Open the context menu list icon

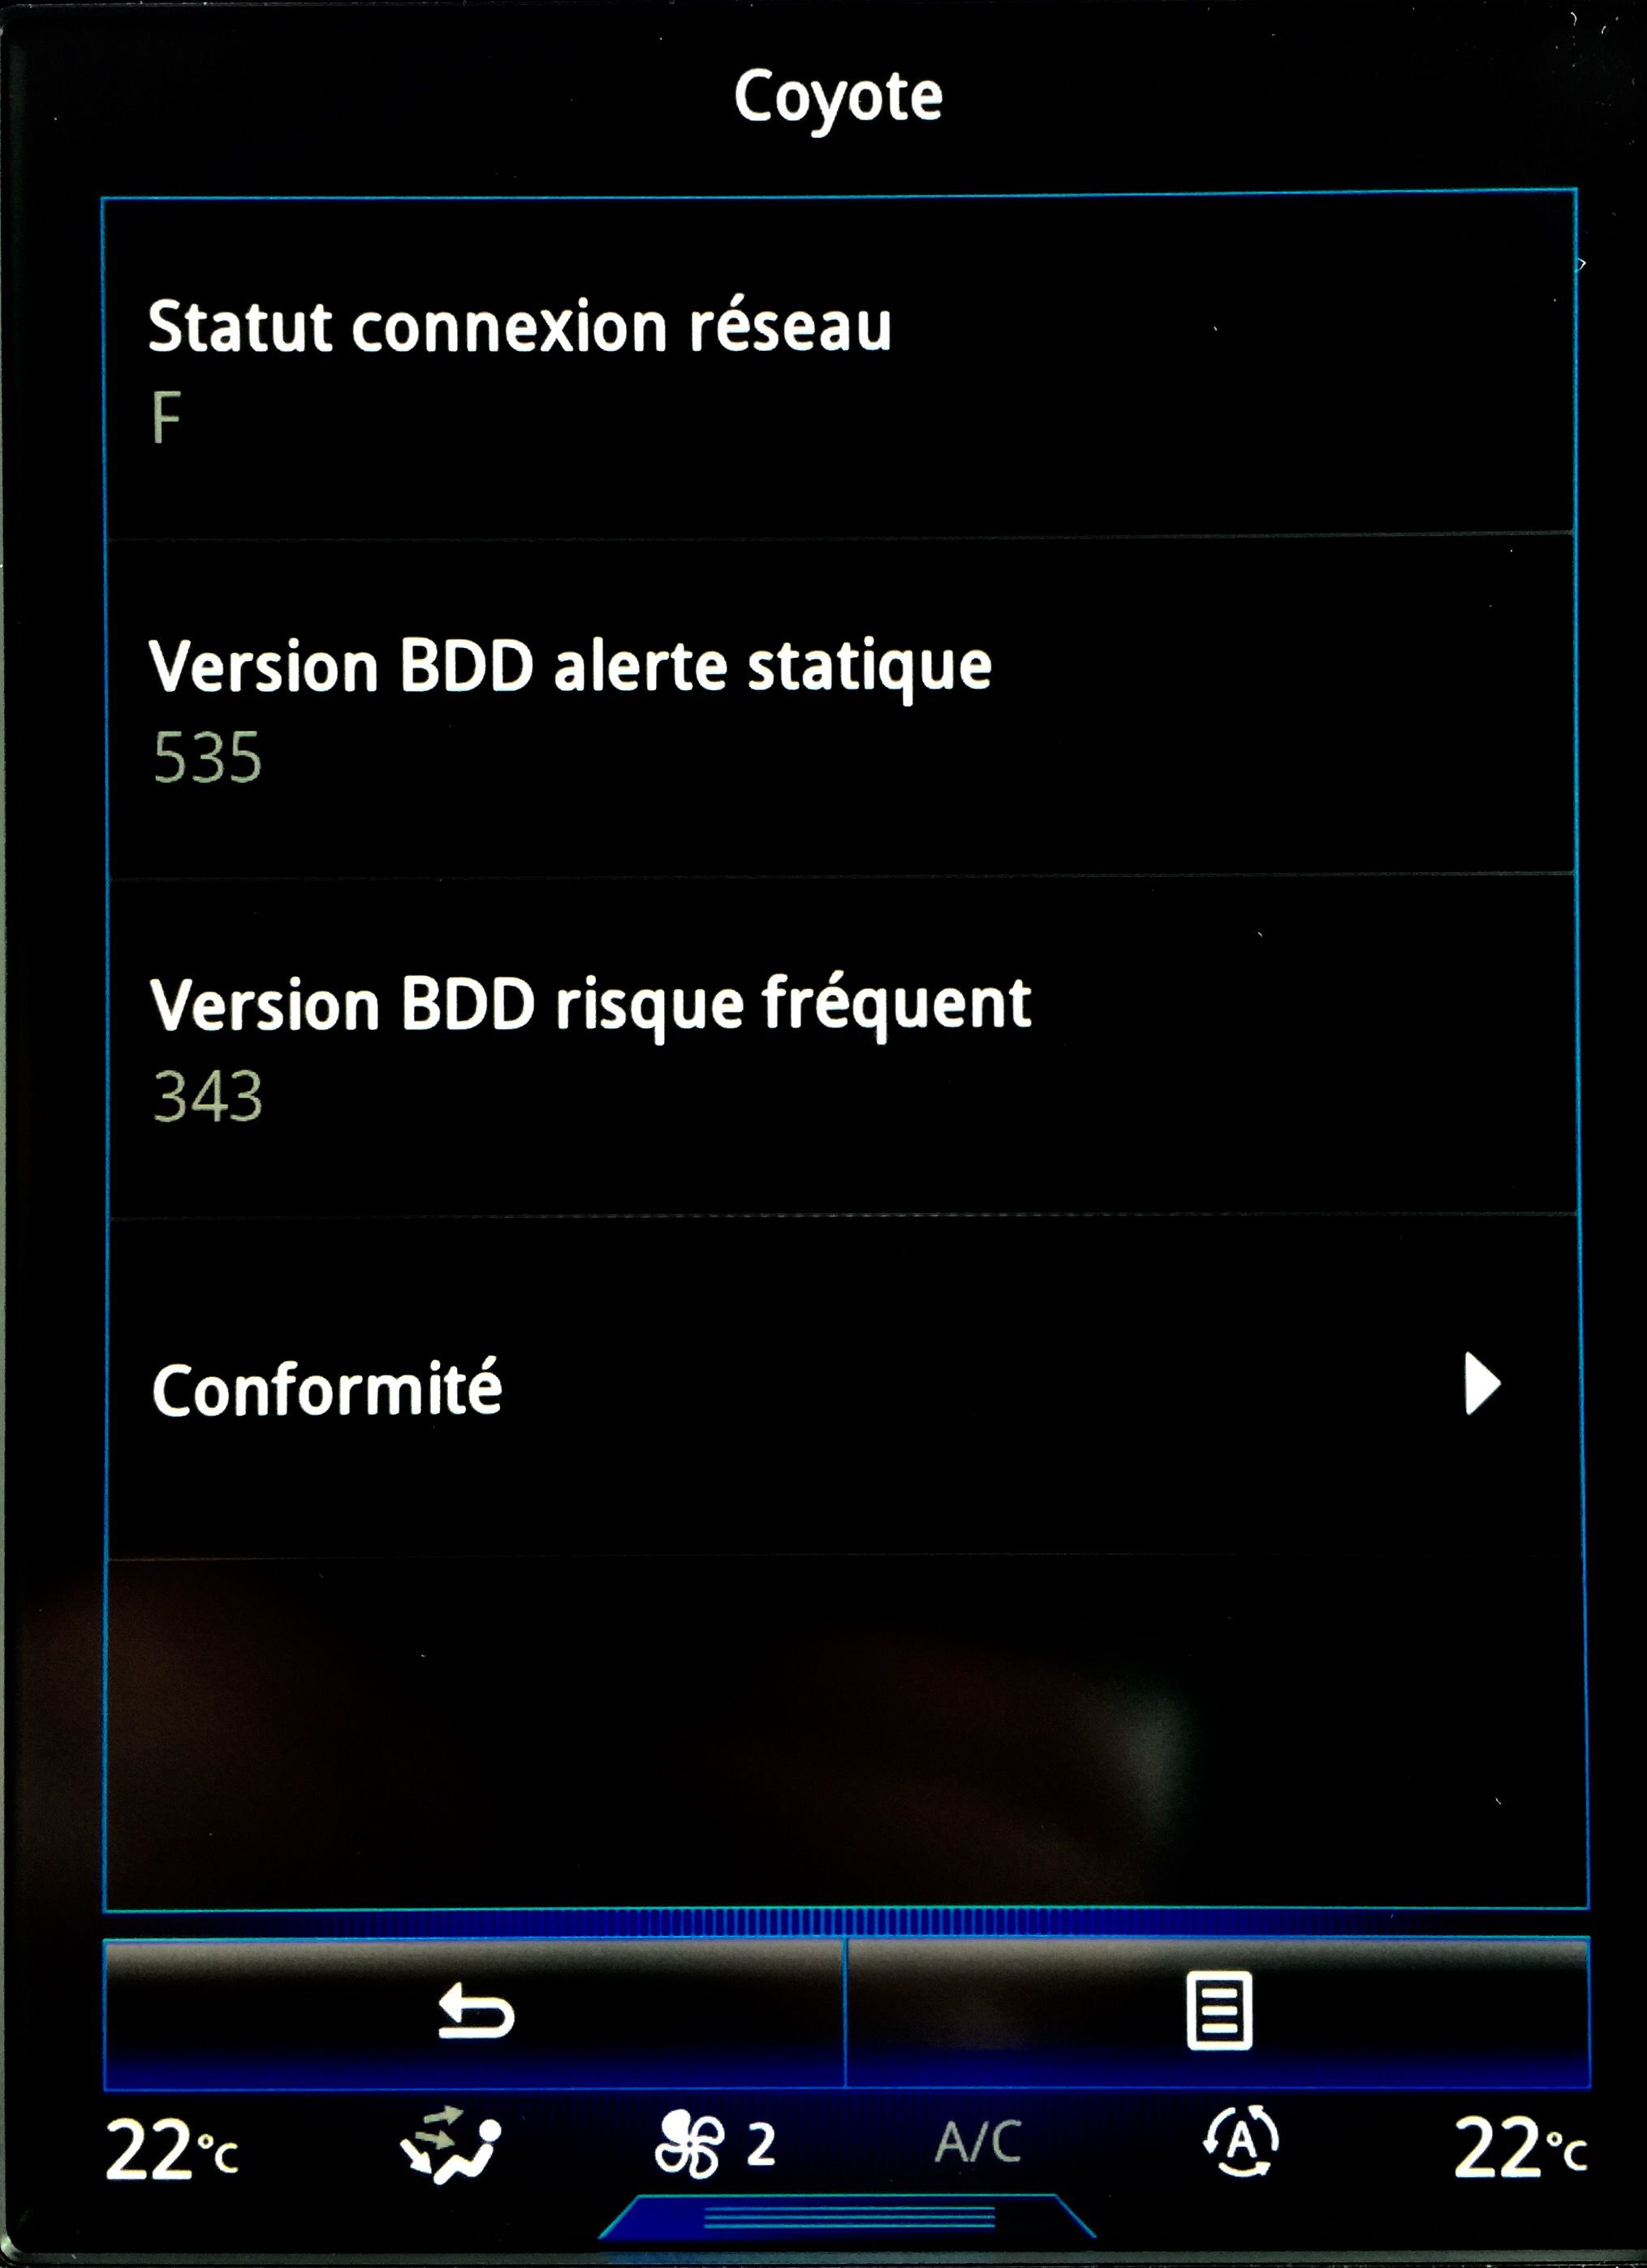pos(1218,2011)
